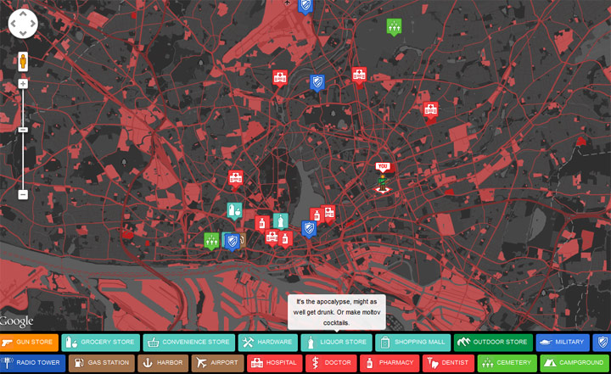Select the Outdoor Store category button
Image resolution: width=611 pixels, height=374 pixels.
[492, 343]
